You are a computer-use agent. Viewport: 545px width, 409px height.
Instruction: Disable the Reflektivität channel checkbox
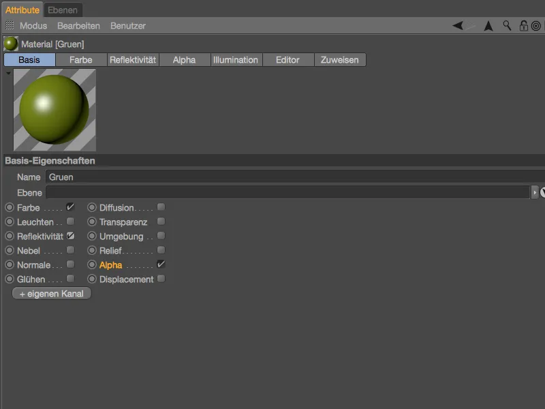[70, 236]
